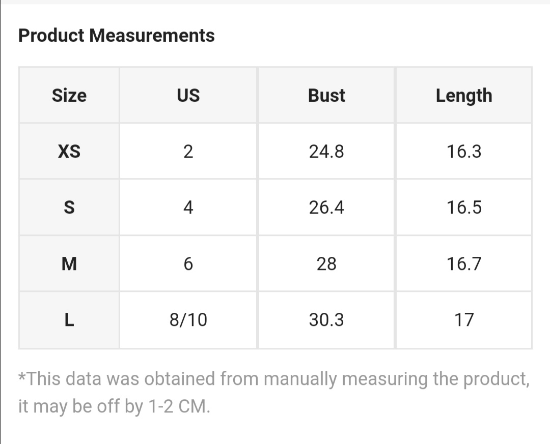The height and width of the screenshot is (444, 550).
Task: Click the US size 8/10 cell
Action: click(x=188, y=320)
